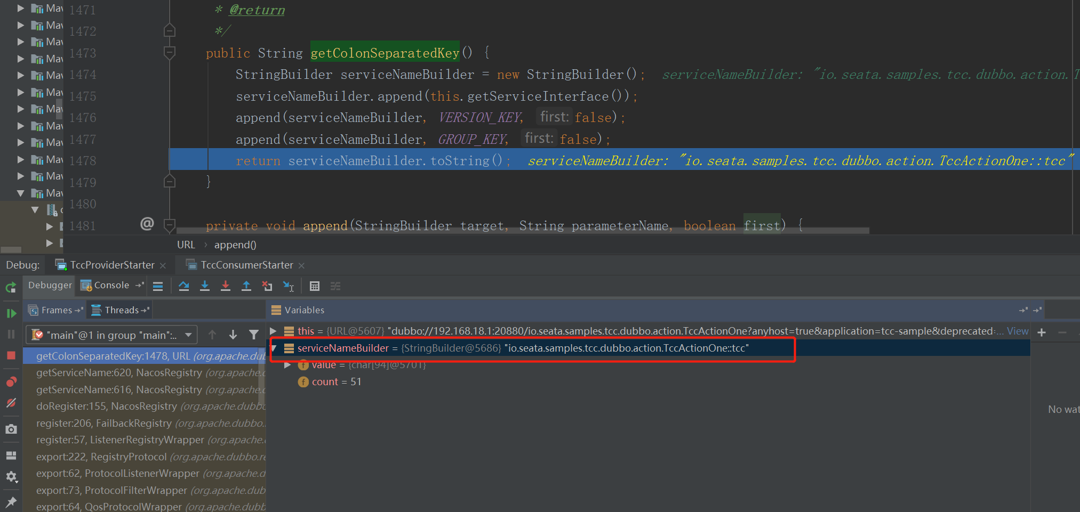Viewport: 1080px width, 512px height.
Task: Click the Restore Layout icon
Action: coord(11,455)
